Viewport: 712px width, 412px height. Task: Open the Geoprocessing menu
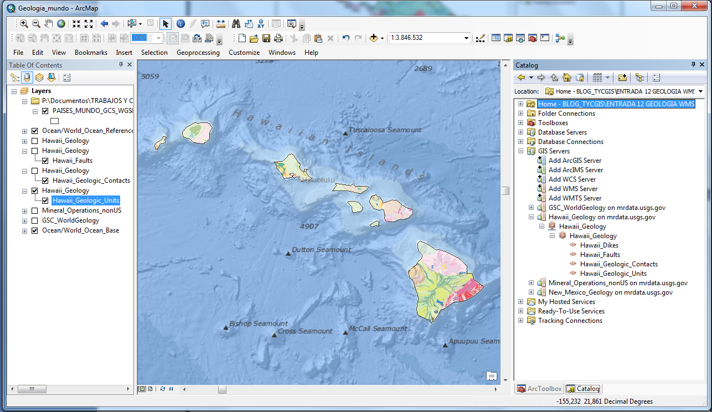point(198,53)
